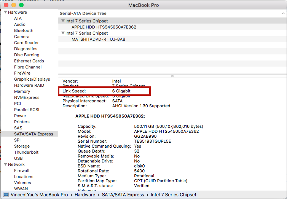Click the AHCI Version 1.30 Supported description
This screenshot has width=287, height=199.
click(x=141, y=106)
